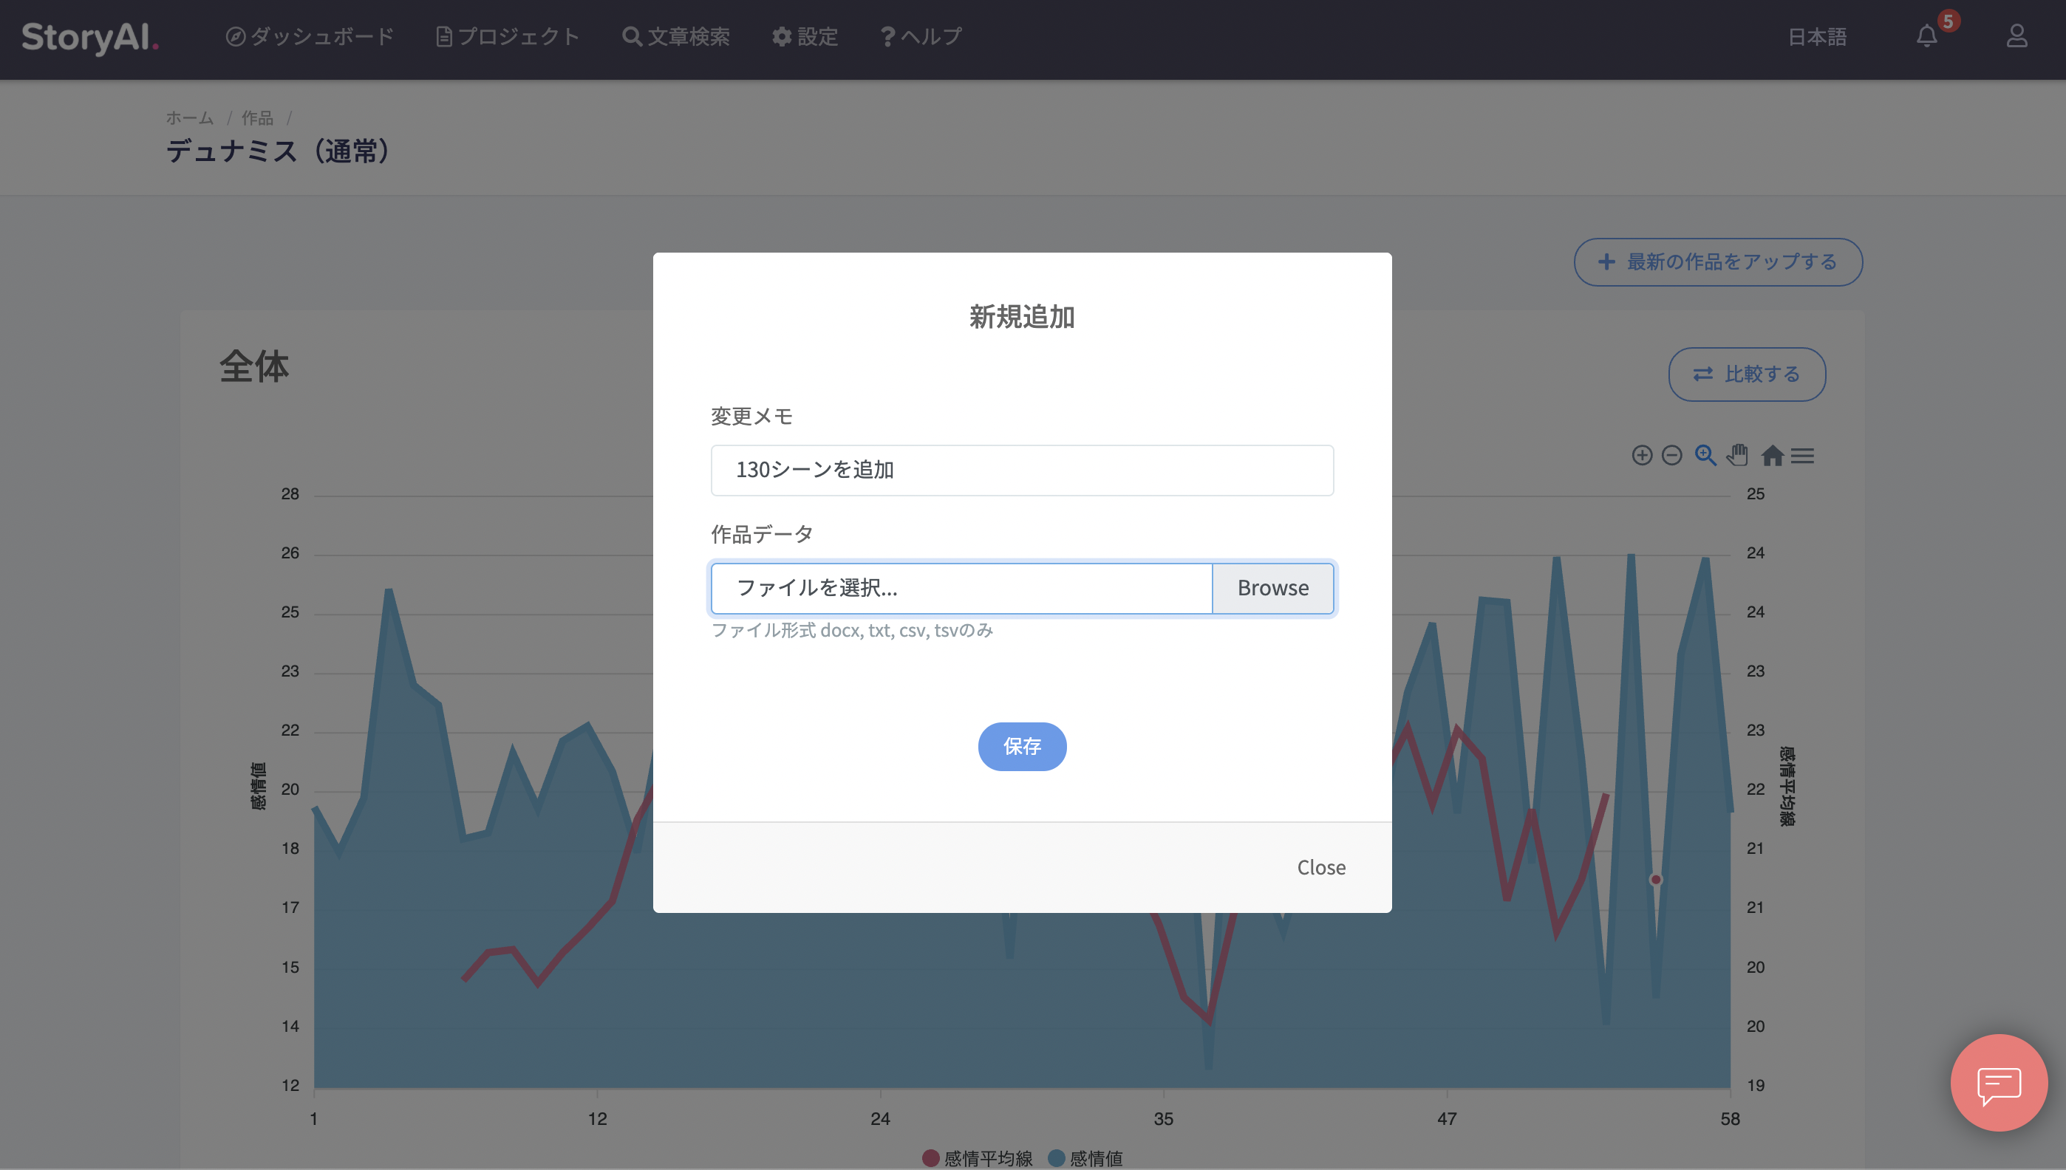Screen dimensions: 2066x1170
Task: Click the chart zoom out icon
Action: pyautogui.click(x=1671, y=456)
